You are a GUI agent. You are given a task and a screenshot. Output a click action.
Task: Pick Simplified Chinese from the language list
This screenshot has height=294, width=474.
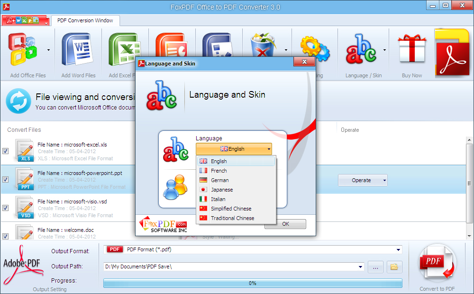236,208
